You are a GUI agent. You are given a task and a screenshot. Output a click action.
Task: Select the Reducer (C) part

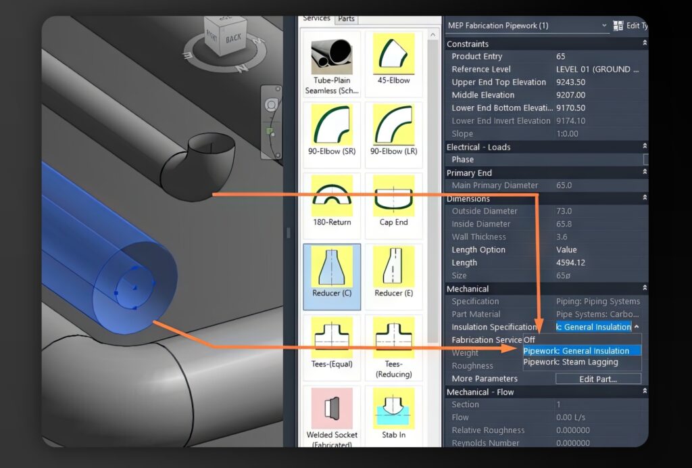pos(332,277)
